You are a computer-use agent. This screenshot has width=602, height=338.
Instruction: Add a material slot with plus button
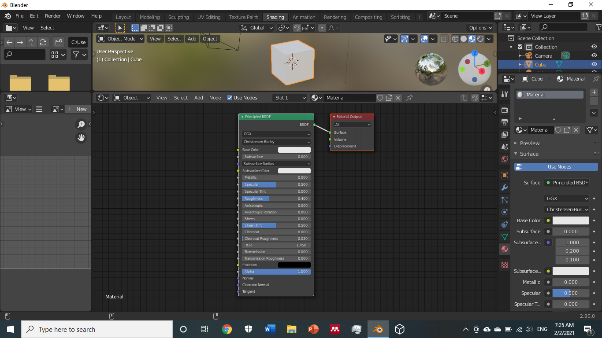[594, 92]
